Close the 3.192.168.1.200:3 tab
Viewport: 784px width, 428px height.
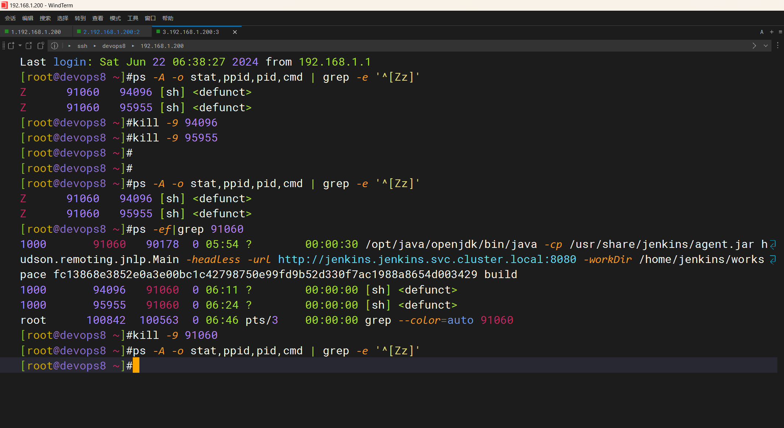point(235,32)
